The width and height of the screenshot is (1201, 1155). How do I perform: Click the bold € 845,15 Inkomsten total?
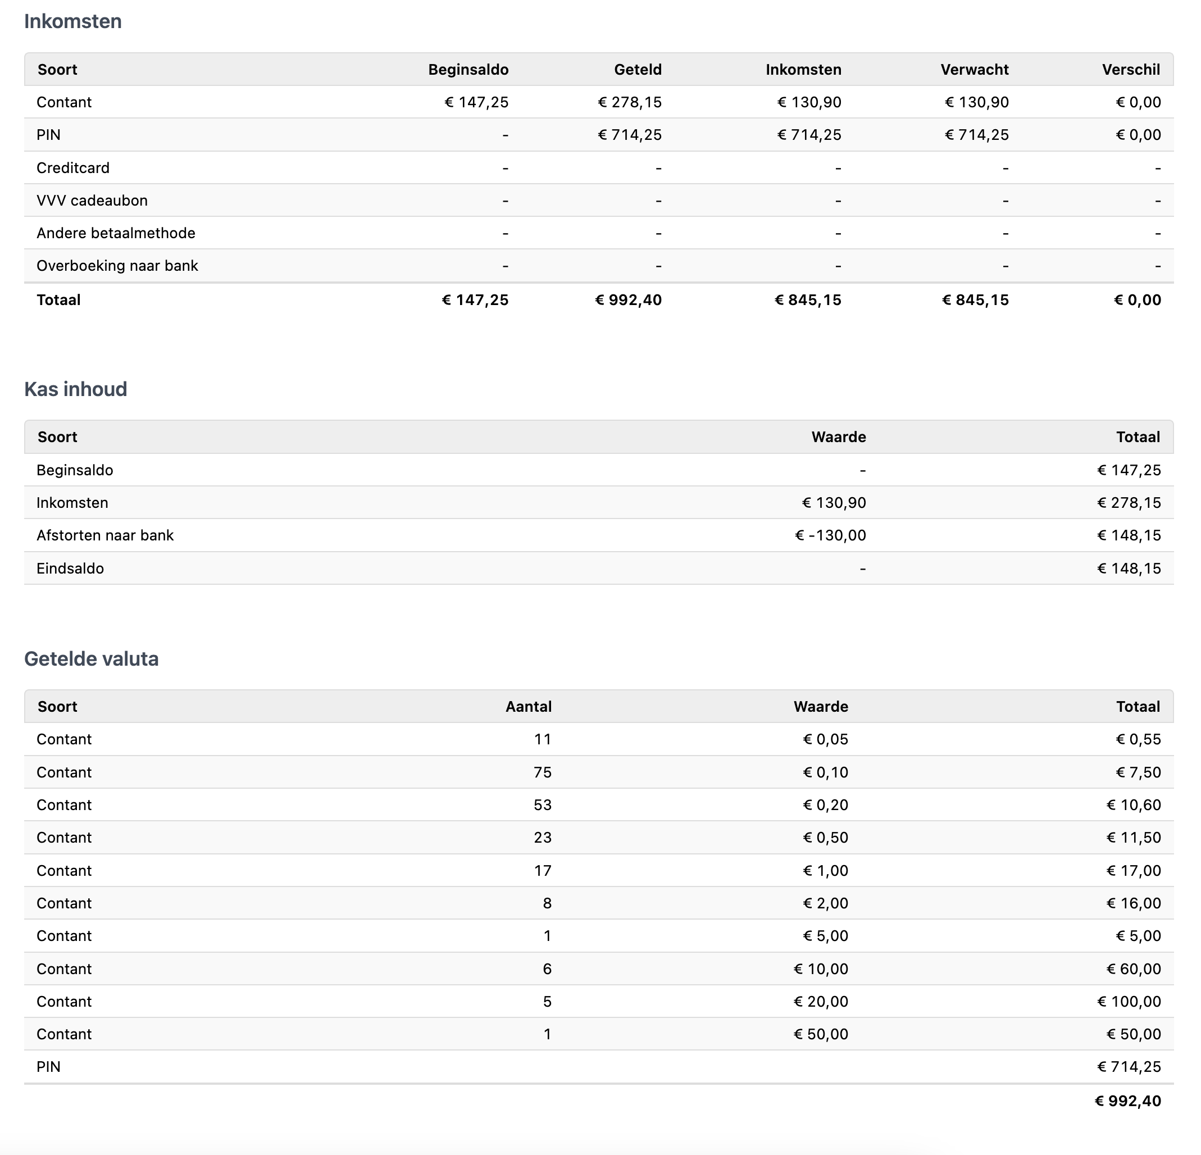808,299
